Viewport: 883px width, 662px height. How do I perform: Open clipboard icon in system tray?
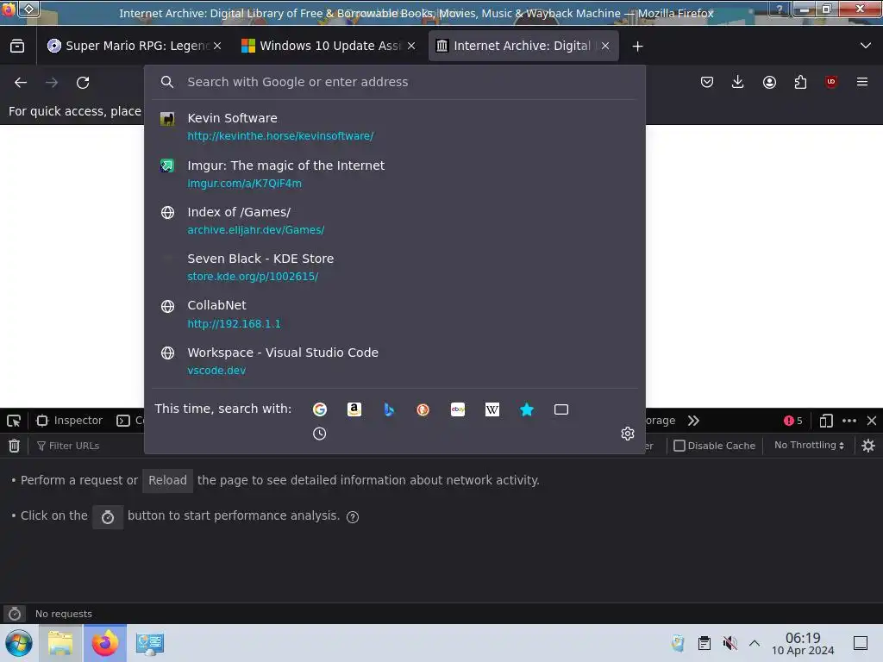(704, 643)
